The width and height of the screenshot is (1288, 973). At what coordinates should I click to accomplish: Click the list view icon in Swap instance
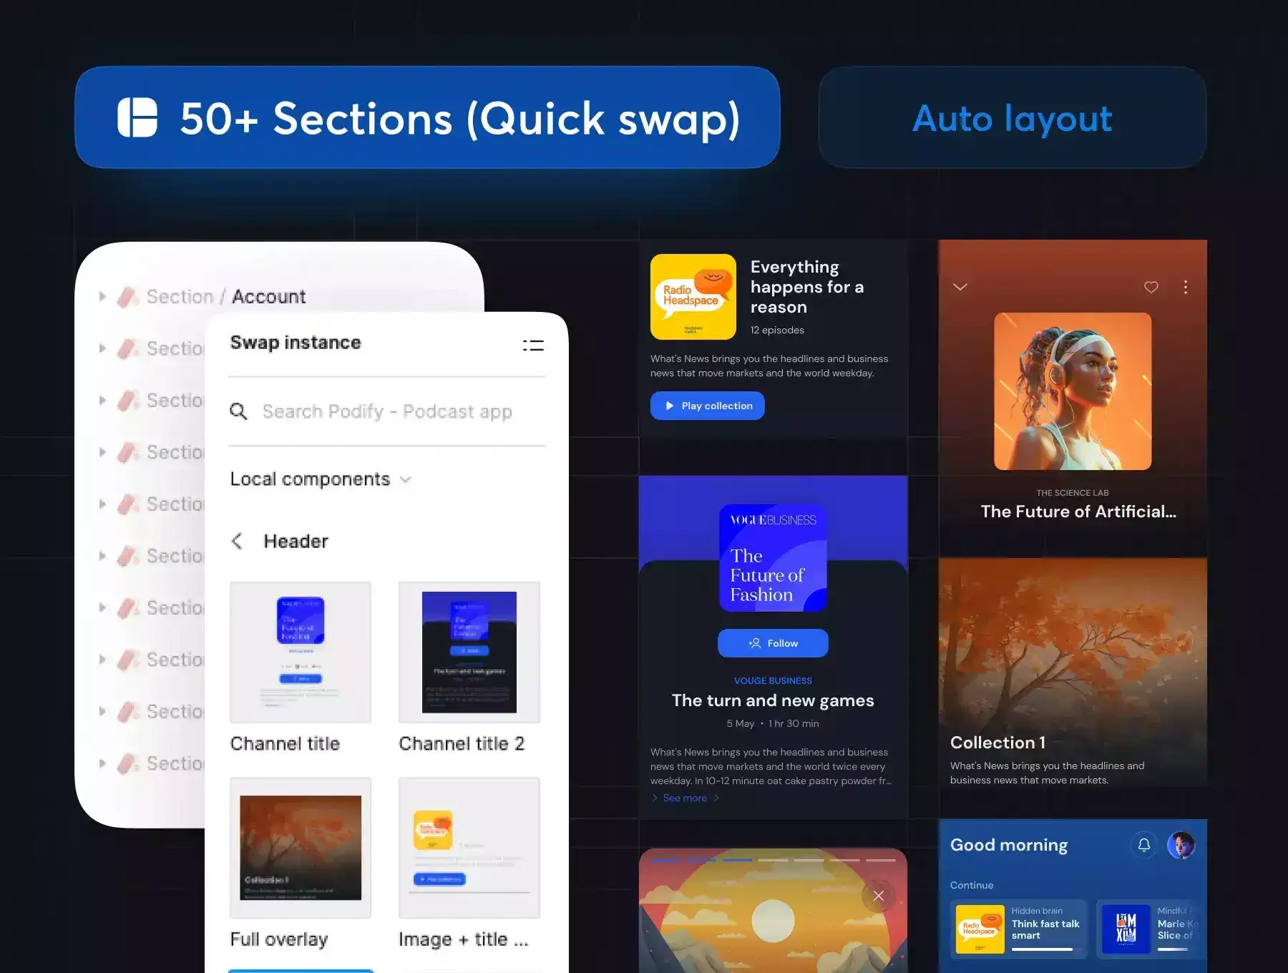pos(533,346)
